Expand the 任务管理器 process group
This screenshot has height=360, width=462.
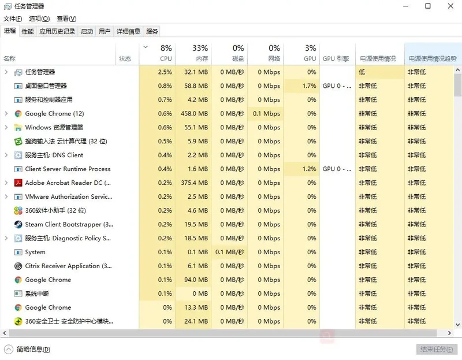pyautogui.click(x=6, y=72)
